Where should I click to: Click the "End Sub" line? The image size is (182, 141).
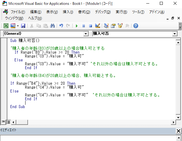click(17, 107)
